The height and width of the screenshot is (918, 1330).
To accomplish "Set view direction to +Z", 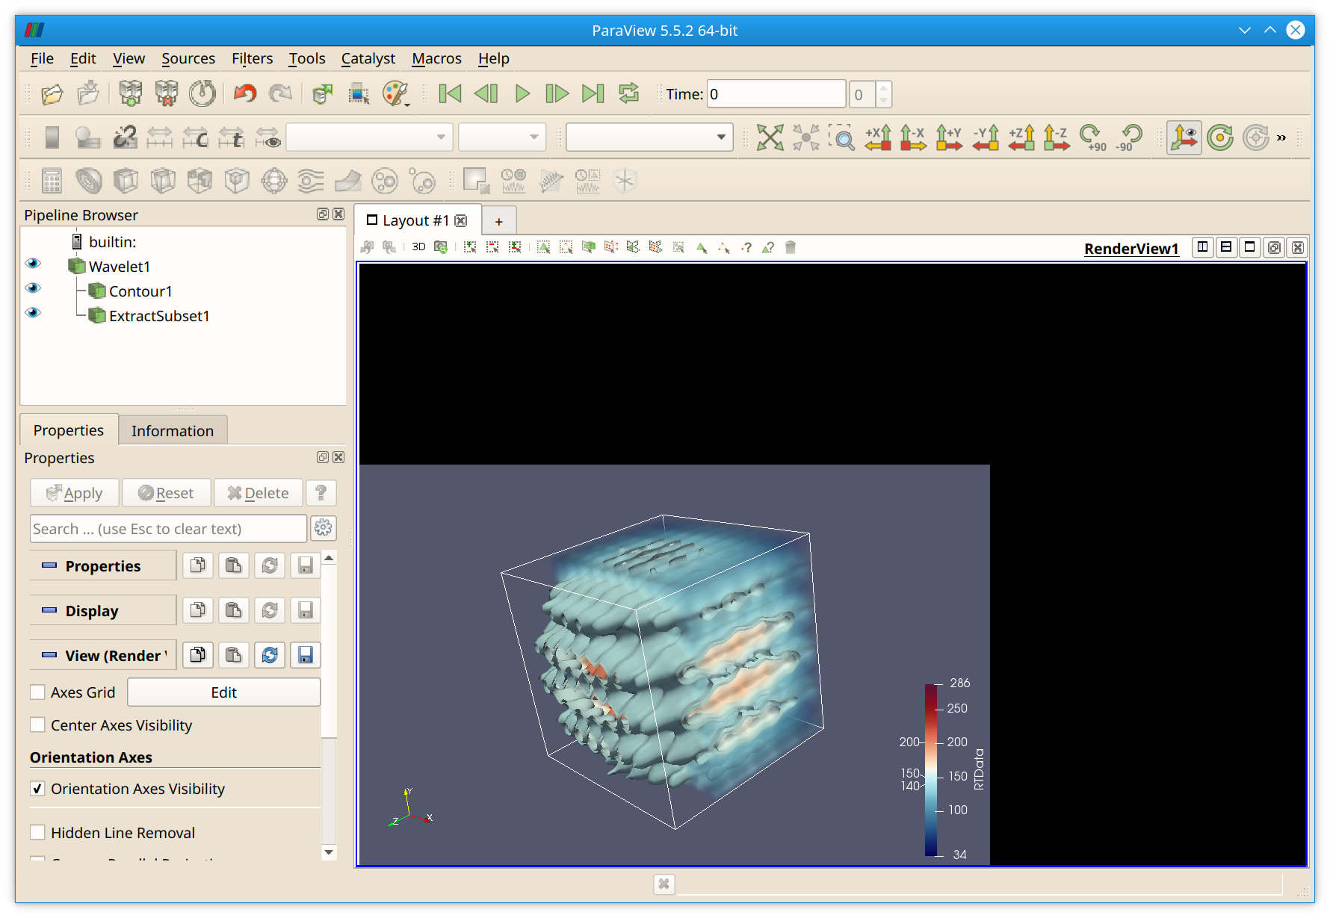I will click(1021, 137).
